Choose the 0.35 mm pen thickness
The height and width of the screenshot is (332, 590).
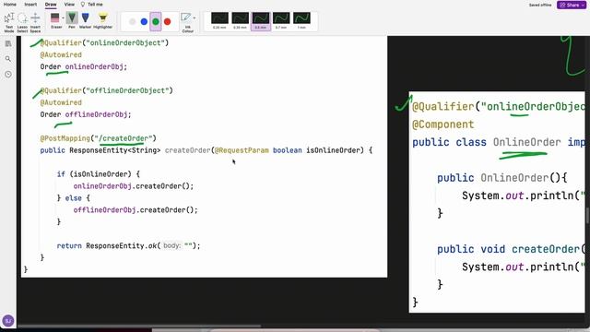pyautogui.click(x=240, y=20)
